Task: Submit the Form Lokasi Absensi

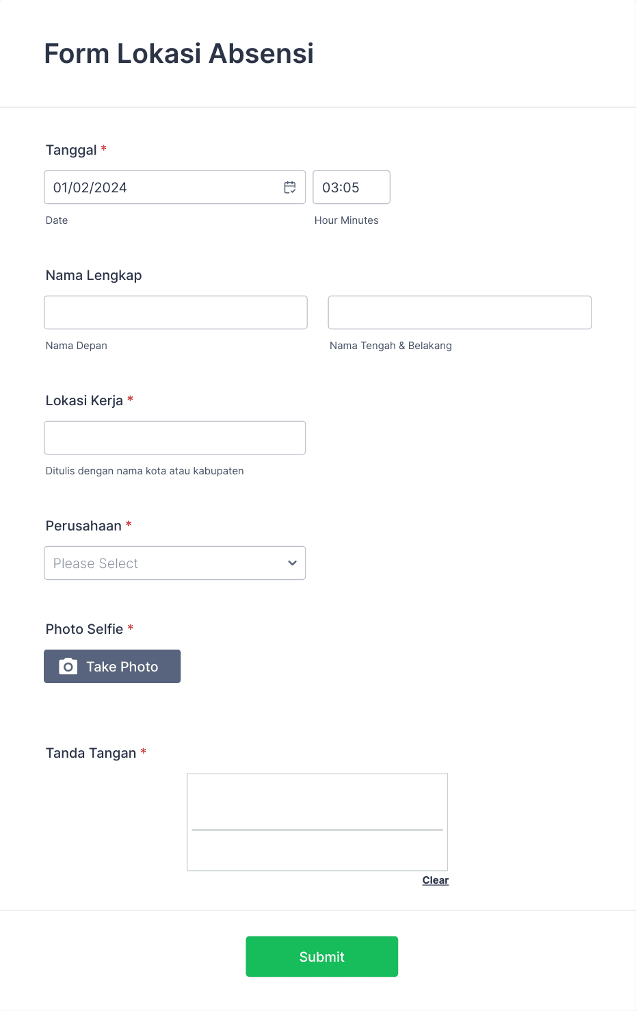Action: [321, 956]
